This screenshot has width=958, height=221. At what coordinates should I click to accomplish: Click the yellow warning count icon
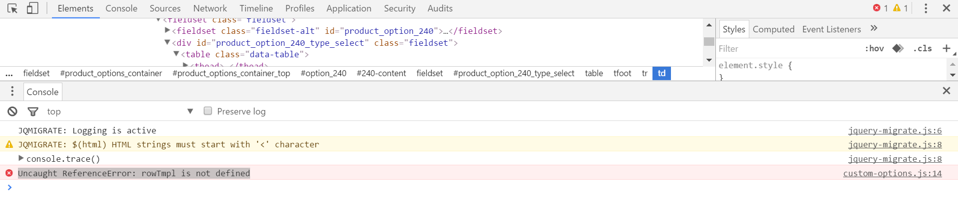point(897,8)
